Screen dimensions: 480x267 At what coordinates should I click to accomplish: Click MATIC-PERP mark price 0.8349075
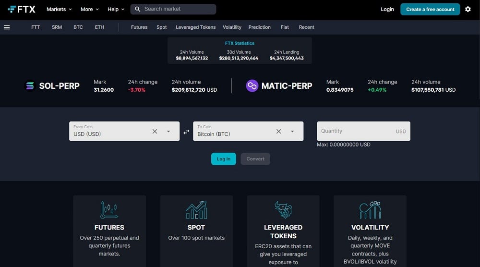[340, 90]
